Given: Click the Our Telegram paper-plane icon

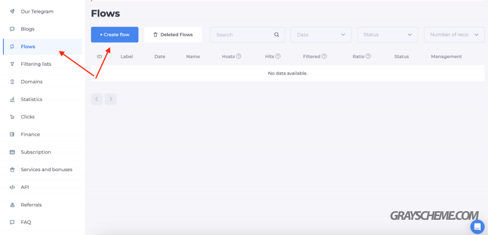Looking at the screenshot, I should [x=12, y=12].
